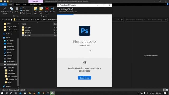This screenshot has height=95, width=169.
Task: Select the packages folder
Action: pos(27,27)
